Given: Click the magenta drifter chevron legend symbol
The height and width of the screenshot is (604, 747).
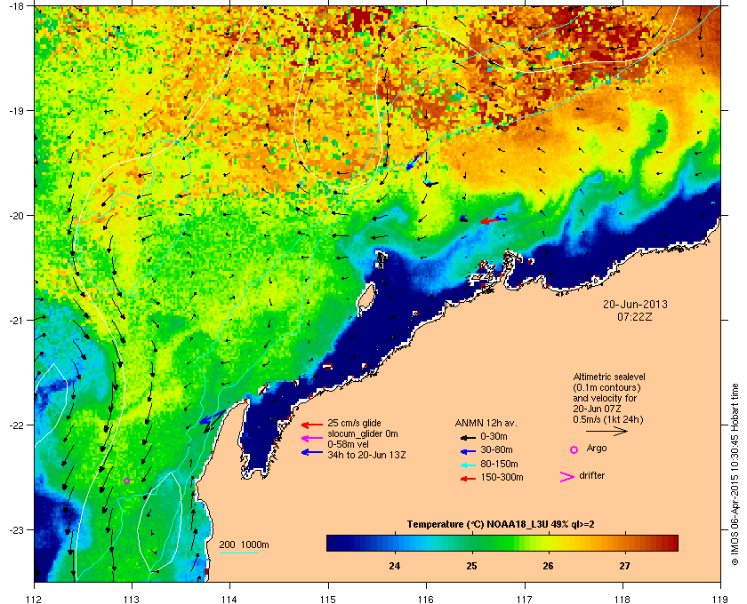Looking at the screenshot, I should [x=567, y=477].
